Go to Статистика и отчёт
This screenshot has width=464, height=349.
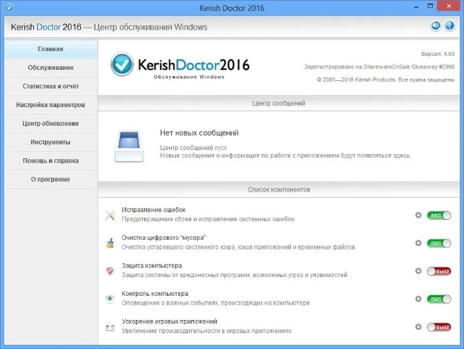[51, 86]
